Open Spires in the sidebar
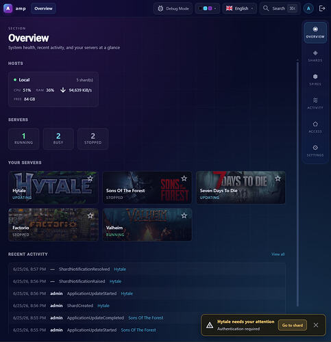 (315, 80)
